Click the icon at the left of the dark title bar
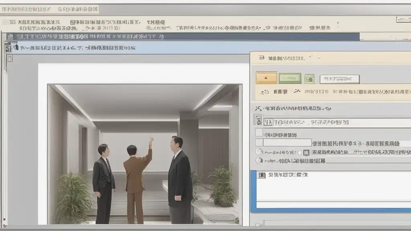The height and width of the screenshot is (231, 411). (x=10, y=36)
